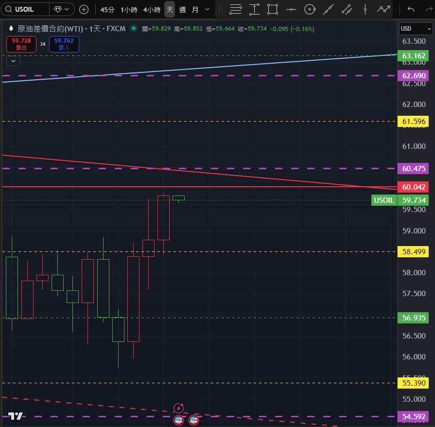Click the USOIL 59.734 current price label

400,200
